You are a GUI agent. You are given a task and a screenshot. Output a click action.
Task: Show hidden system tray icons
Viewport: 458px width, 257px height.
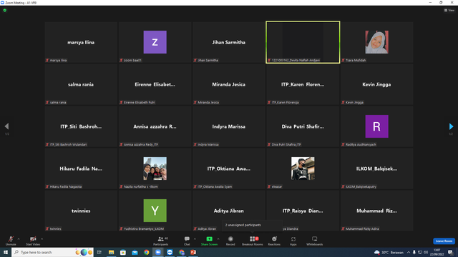[409, 252]
